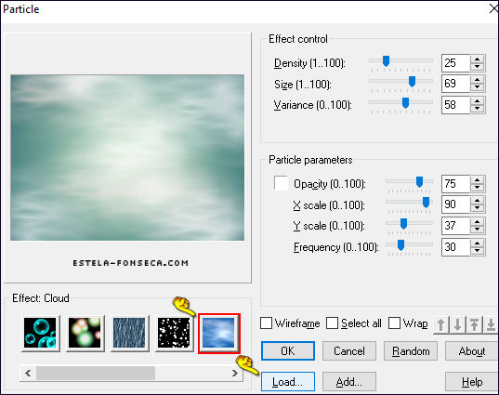Click the Random button
Image resolution: width=499 pixels, height=395 pixels.
[x=411, y=351]
